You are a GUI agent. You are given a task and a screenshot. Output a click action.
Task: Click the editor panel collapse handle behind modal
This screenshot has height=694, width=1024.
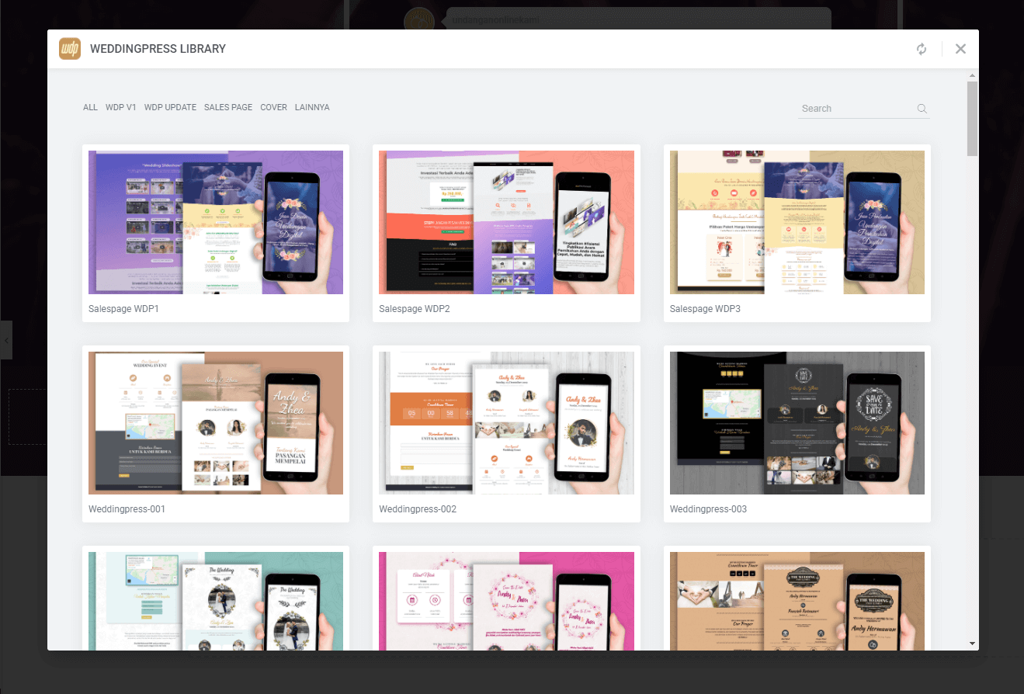(6, 340)
